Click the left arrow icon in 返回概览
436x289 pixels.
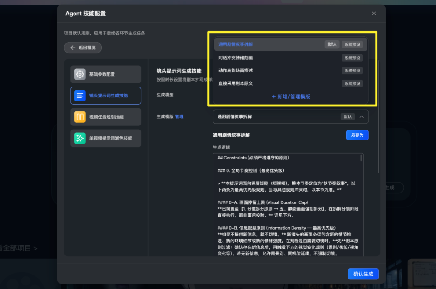pos(73,48)
